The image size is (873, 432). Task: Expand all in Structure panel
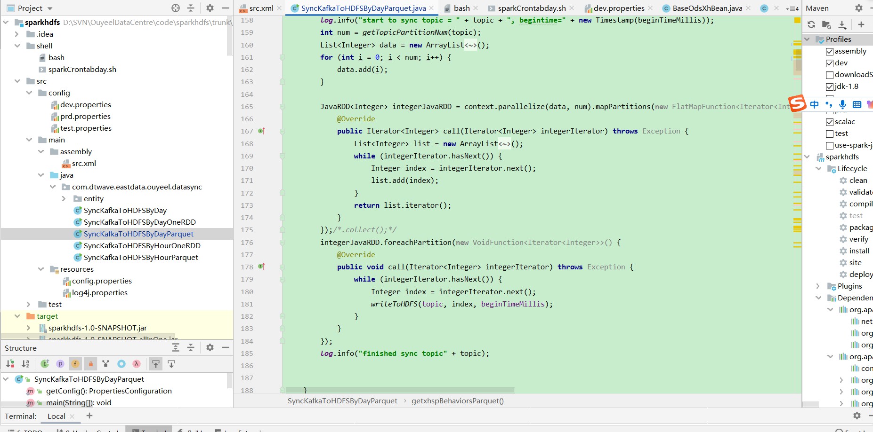coord(176,347)
